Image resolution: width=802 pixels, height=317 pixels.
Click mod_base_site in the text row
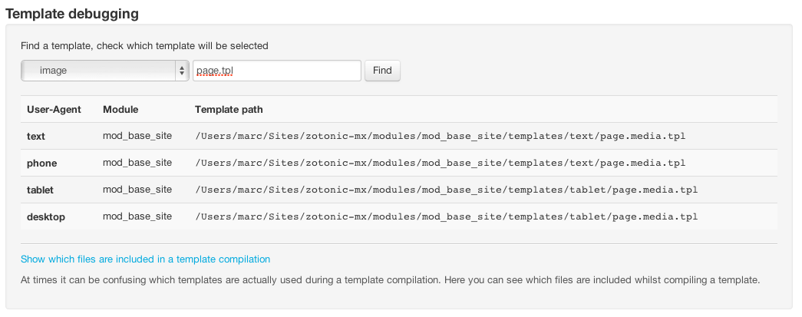[x=137, y=137]
